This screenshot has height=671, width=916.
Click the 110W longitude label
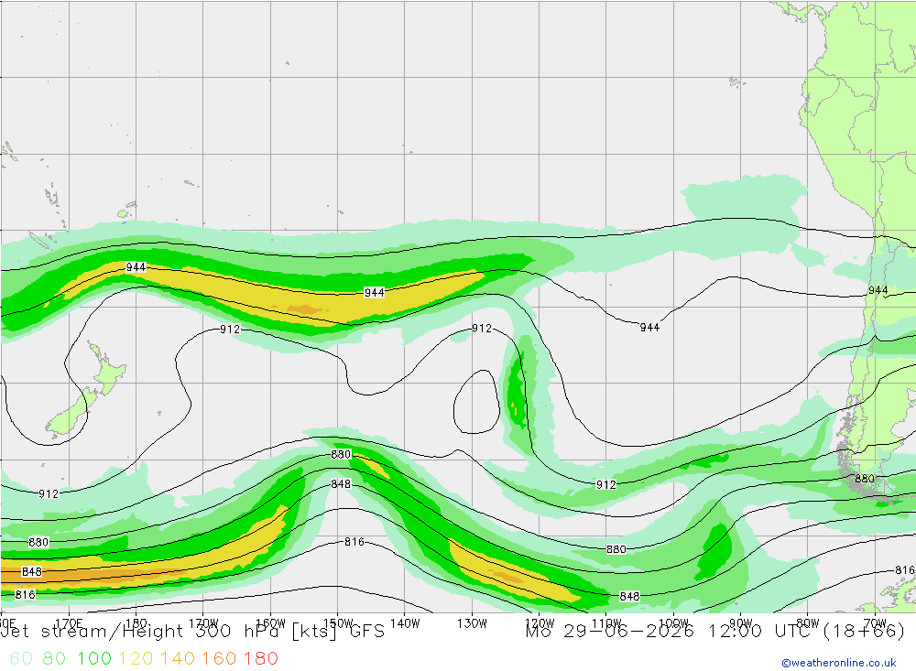(x=606, y=623)
